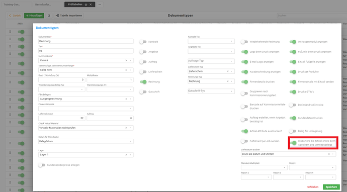Clear the Lager 1 selection
This screenshot has height=192, width=347.
click(x=126, y=155)
